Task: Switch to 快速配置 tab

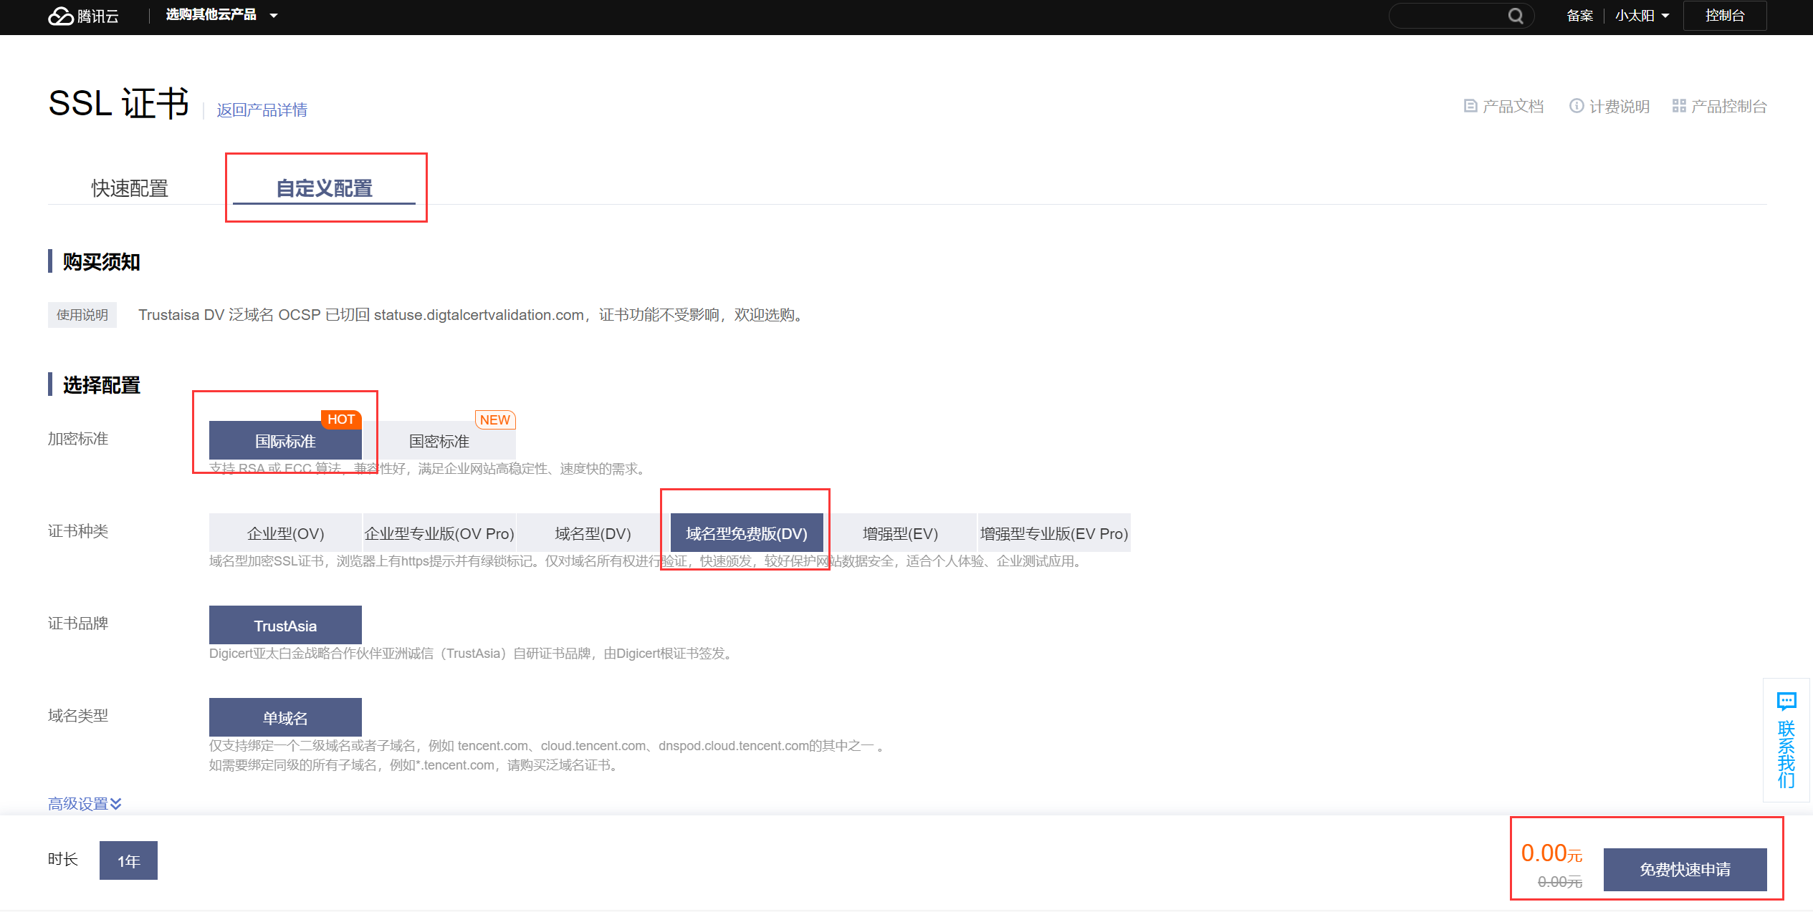Action: click(x=130, y=188)
